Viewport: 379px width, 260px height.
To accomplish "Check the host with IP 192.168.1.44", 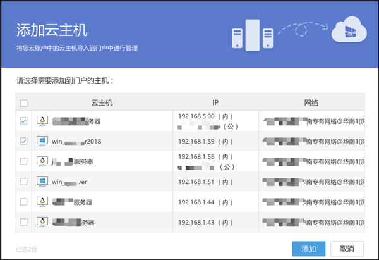I will (x=24, y=202).
